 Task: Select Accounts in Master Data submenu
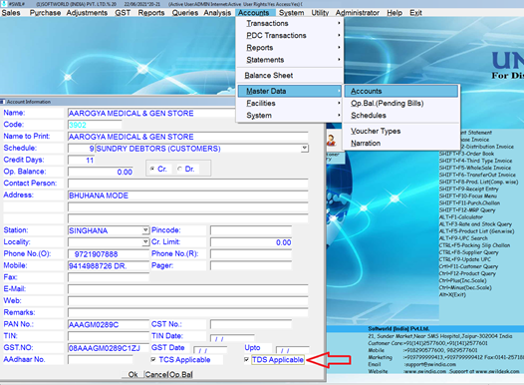pyautogui.click(x=401, y=91)
